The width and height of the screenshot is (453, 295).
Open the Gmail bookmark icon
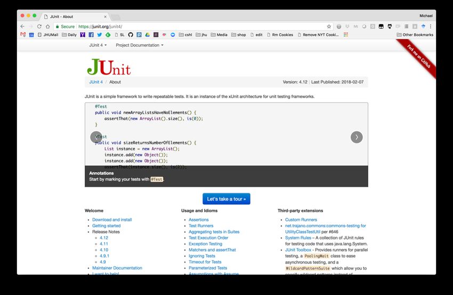pos(23,35)
